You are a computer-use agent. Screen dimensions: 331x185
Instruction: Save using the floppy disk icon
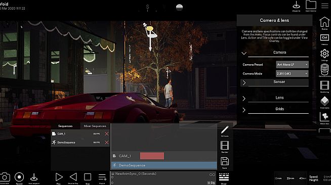coord(225,161)
